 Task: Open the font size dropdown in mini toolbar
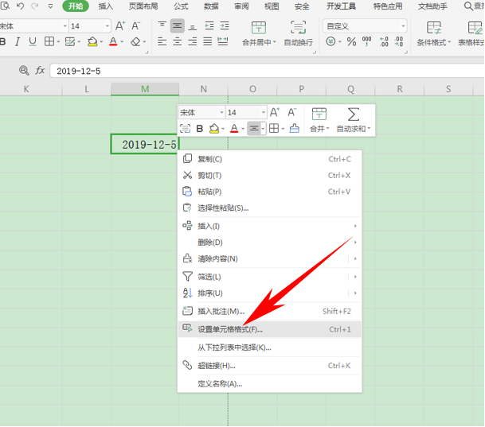262,113
